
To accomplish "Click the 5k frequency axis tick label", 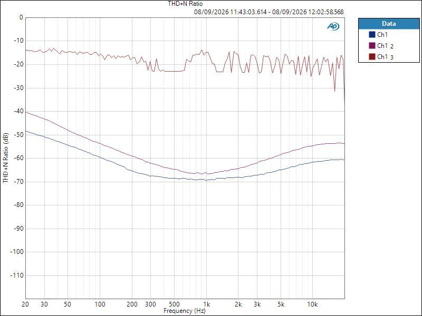I will 281,304.
